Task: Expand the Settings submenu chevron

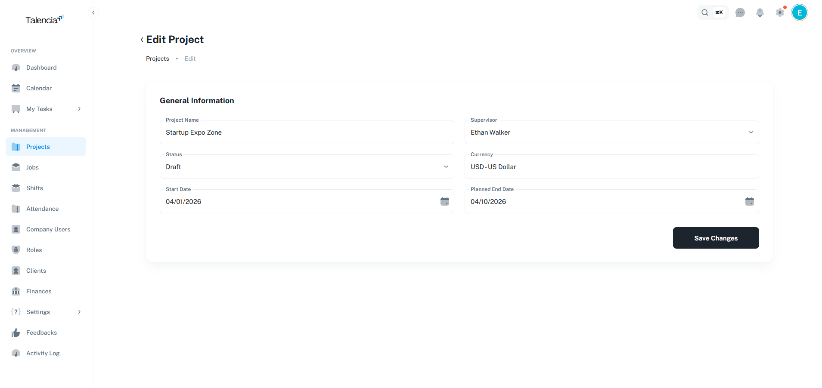Action: point(79,312)
